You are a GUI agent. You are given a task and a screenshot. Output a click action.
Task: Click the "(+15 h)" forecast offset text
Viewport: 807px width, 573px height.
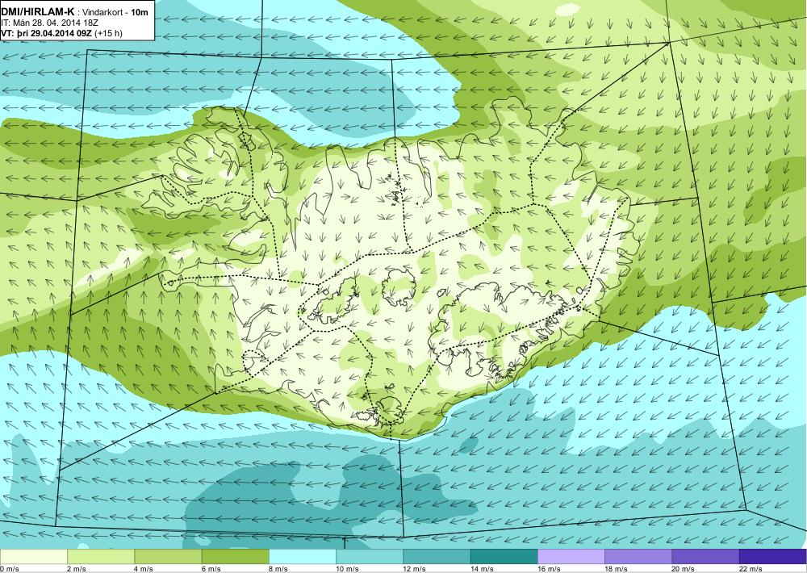coord(108,34)
